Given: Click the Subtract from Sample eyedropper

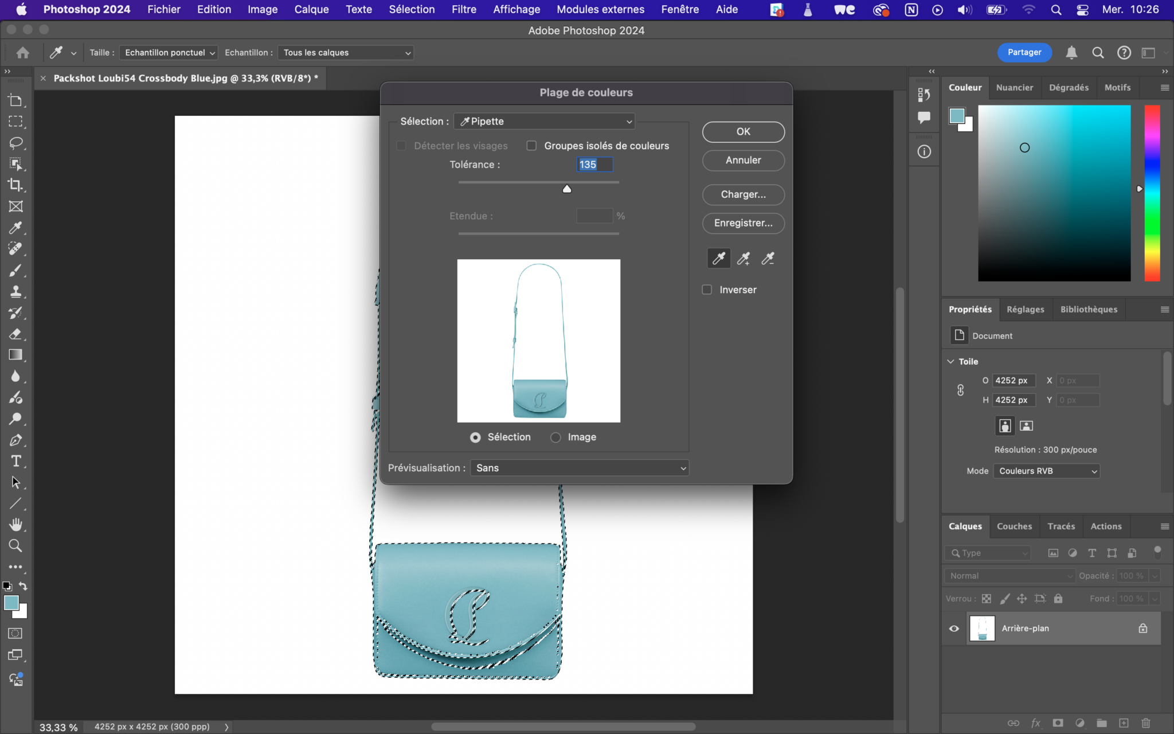Looking at the screenshot, I should tap(768, 259).
